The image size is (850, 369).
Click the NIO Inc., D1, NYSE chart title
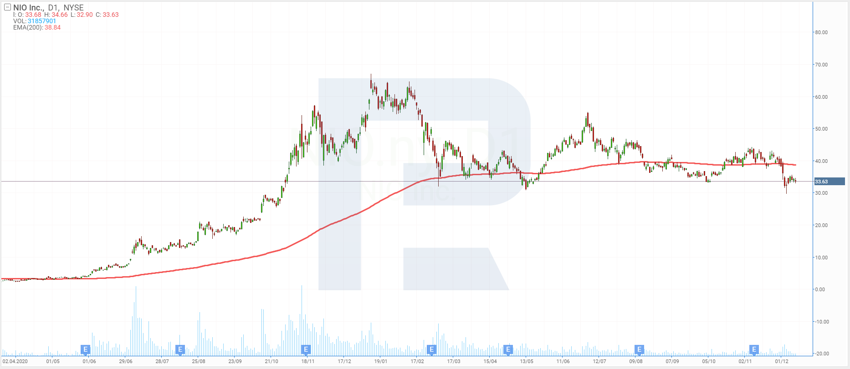(48, 7)
